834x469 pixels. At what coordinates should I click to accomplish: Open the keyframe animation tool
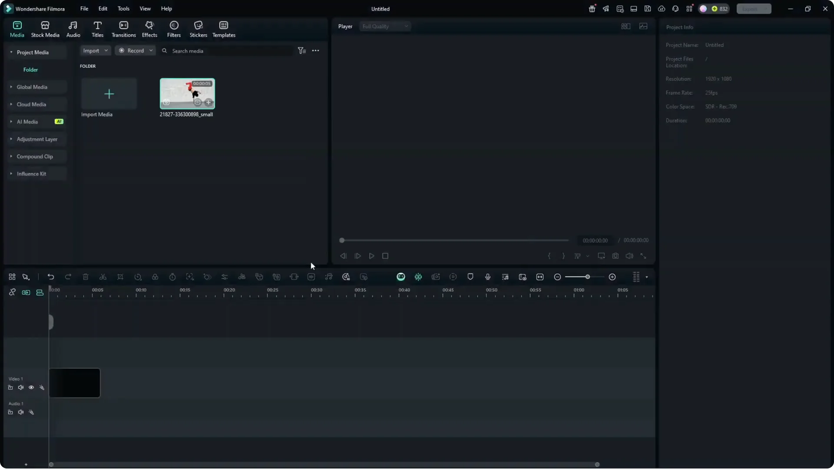coord(208,277)
